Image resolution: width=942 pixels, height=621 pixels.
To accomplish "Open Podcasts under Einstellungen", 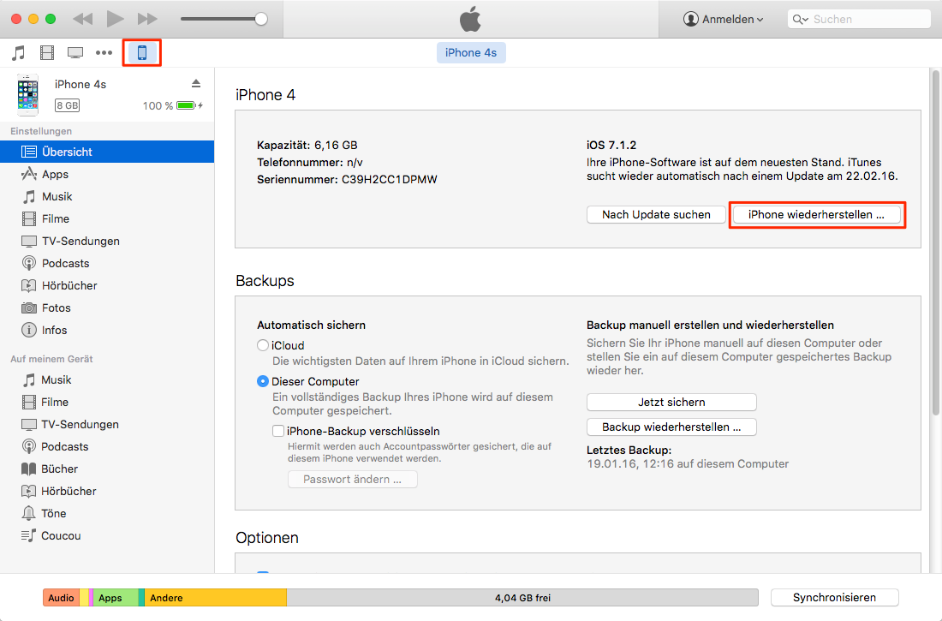I will (x=107, y=263).
